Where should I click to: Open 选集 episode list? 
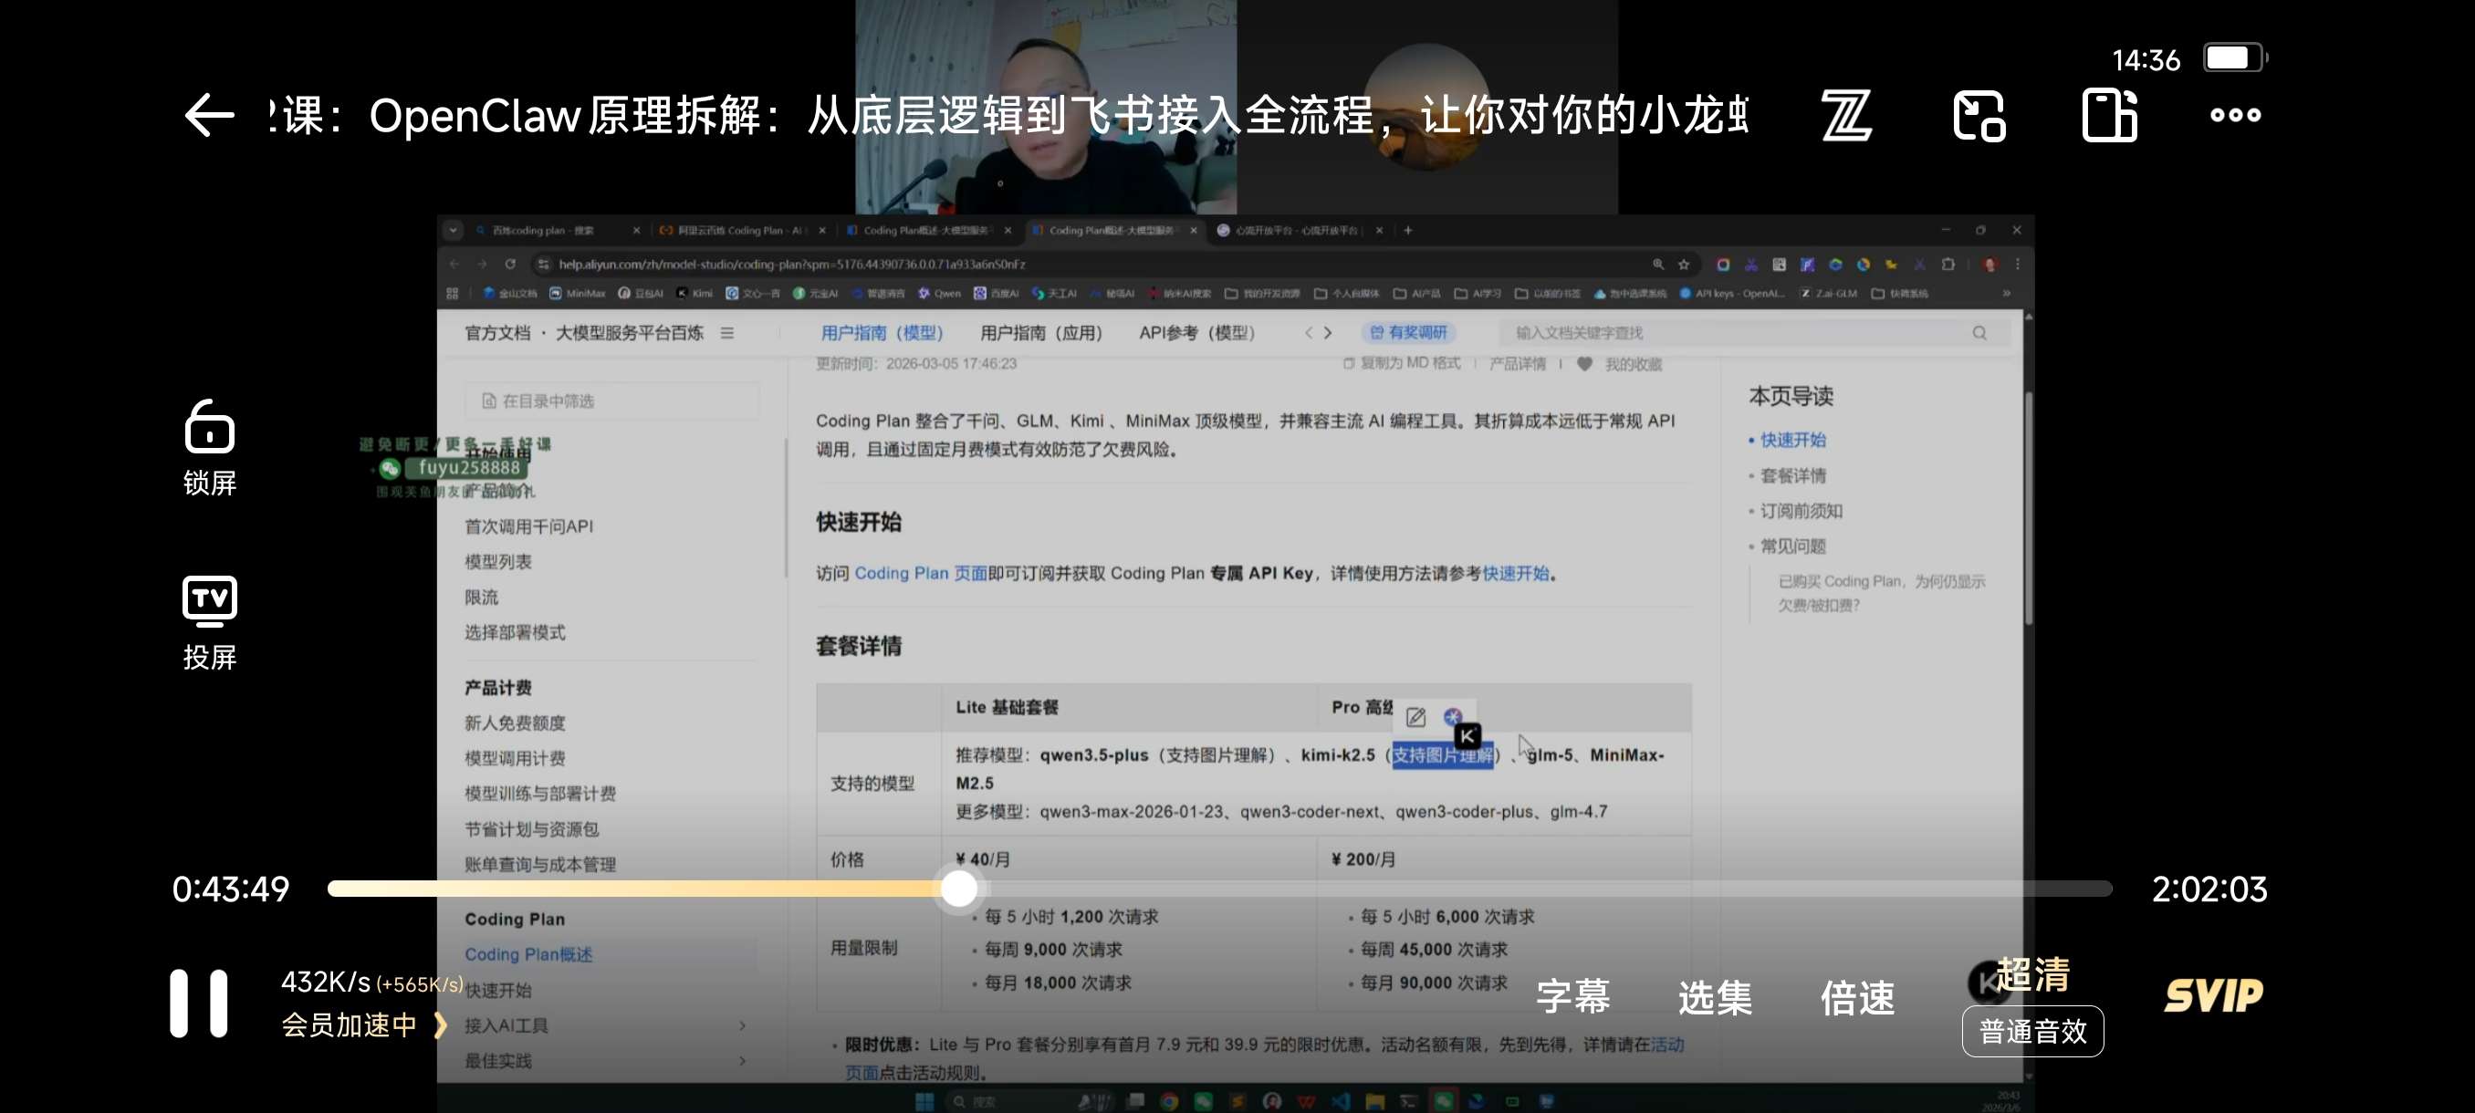[1715, 997]
